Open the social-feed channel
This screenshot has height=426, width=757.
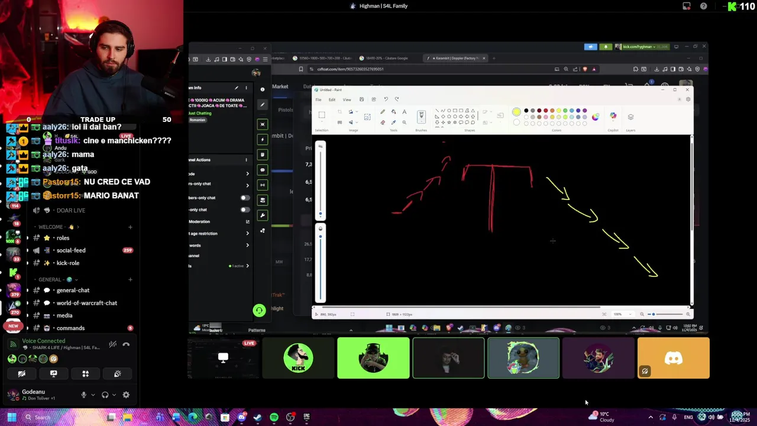[x=71, y=250]
